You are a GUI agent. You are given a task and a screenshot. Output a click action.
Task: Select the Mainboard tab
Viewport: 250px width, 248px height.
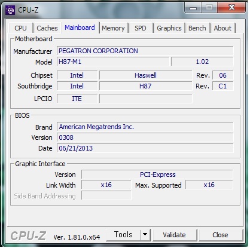[80, 27]
